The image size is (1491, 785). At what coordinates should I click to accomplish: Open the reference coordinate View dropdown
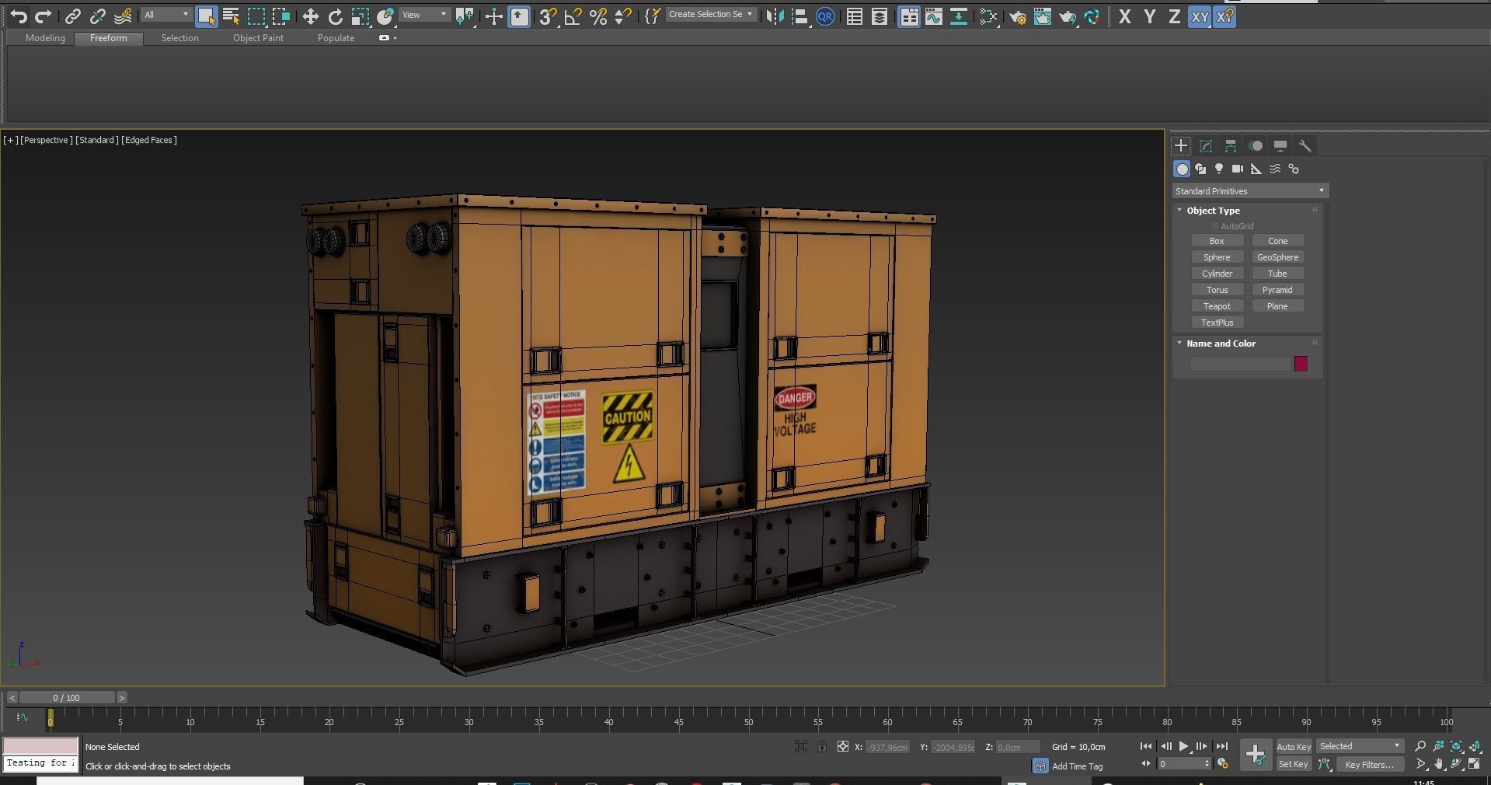(x=424, y=15)
